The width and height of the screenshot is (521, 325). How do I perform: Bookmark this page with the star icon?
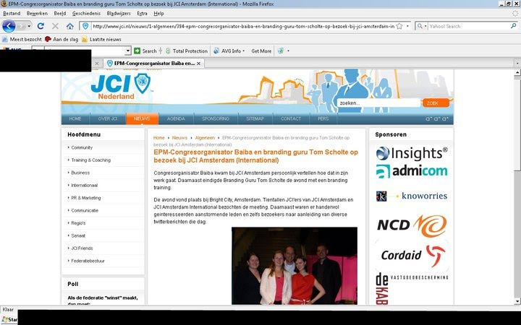point(399,26)
